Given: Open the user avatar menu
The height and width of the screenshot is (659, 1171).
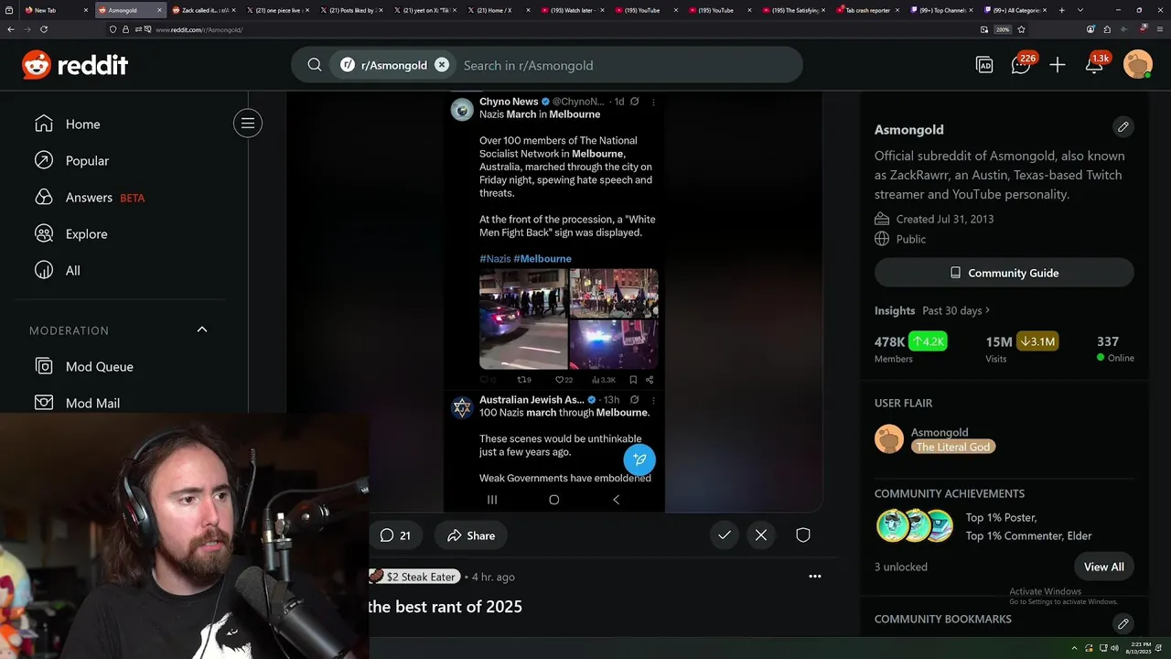Looking at the screenshot, I should tap(1138, 65).
